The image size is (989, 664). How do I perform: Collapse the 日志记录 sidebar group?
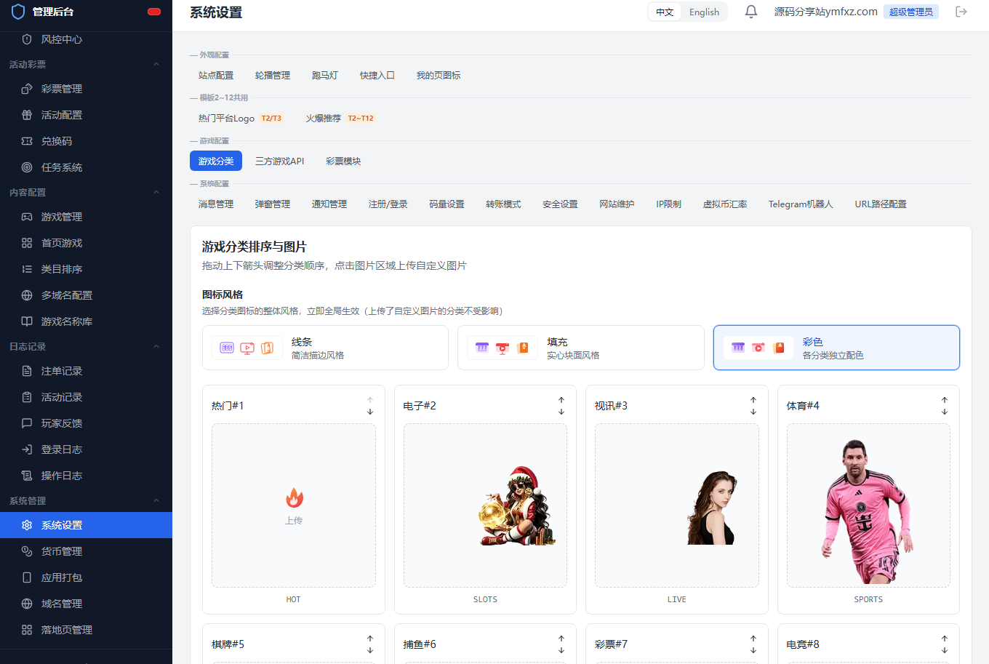tap(86, 346)
